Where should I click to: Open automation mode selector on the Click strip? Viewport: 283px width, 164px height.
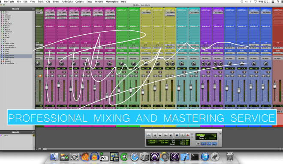tap(39, 53)
